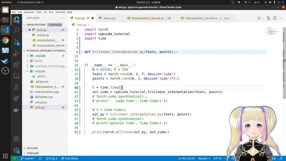The width and height of the screenshot is (286, 161).
Task: Expand the .vscode folder
Action: (x=28, y=55)
